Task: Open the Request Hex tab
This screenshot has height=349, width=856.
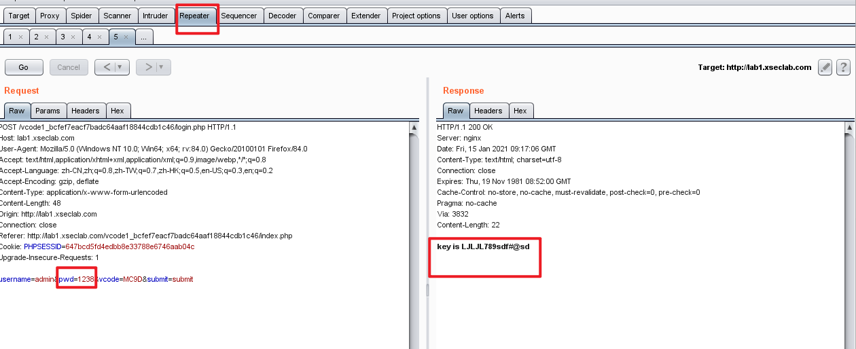Action: (x=118, y=111)
